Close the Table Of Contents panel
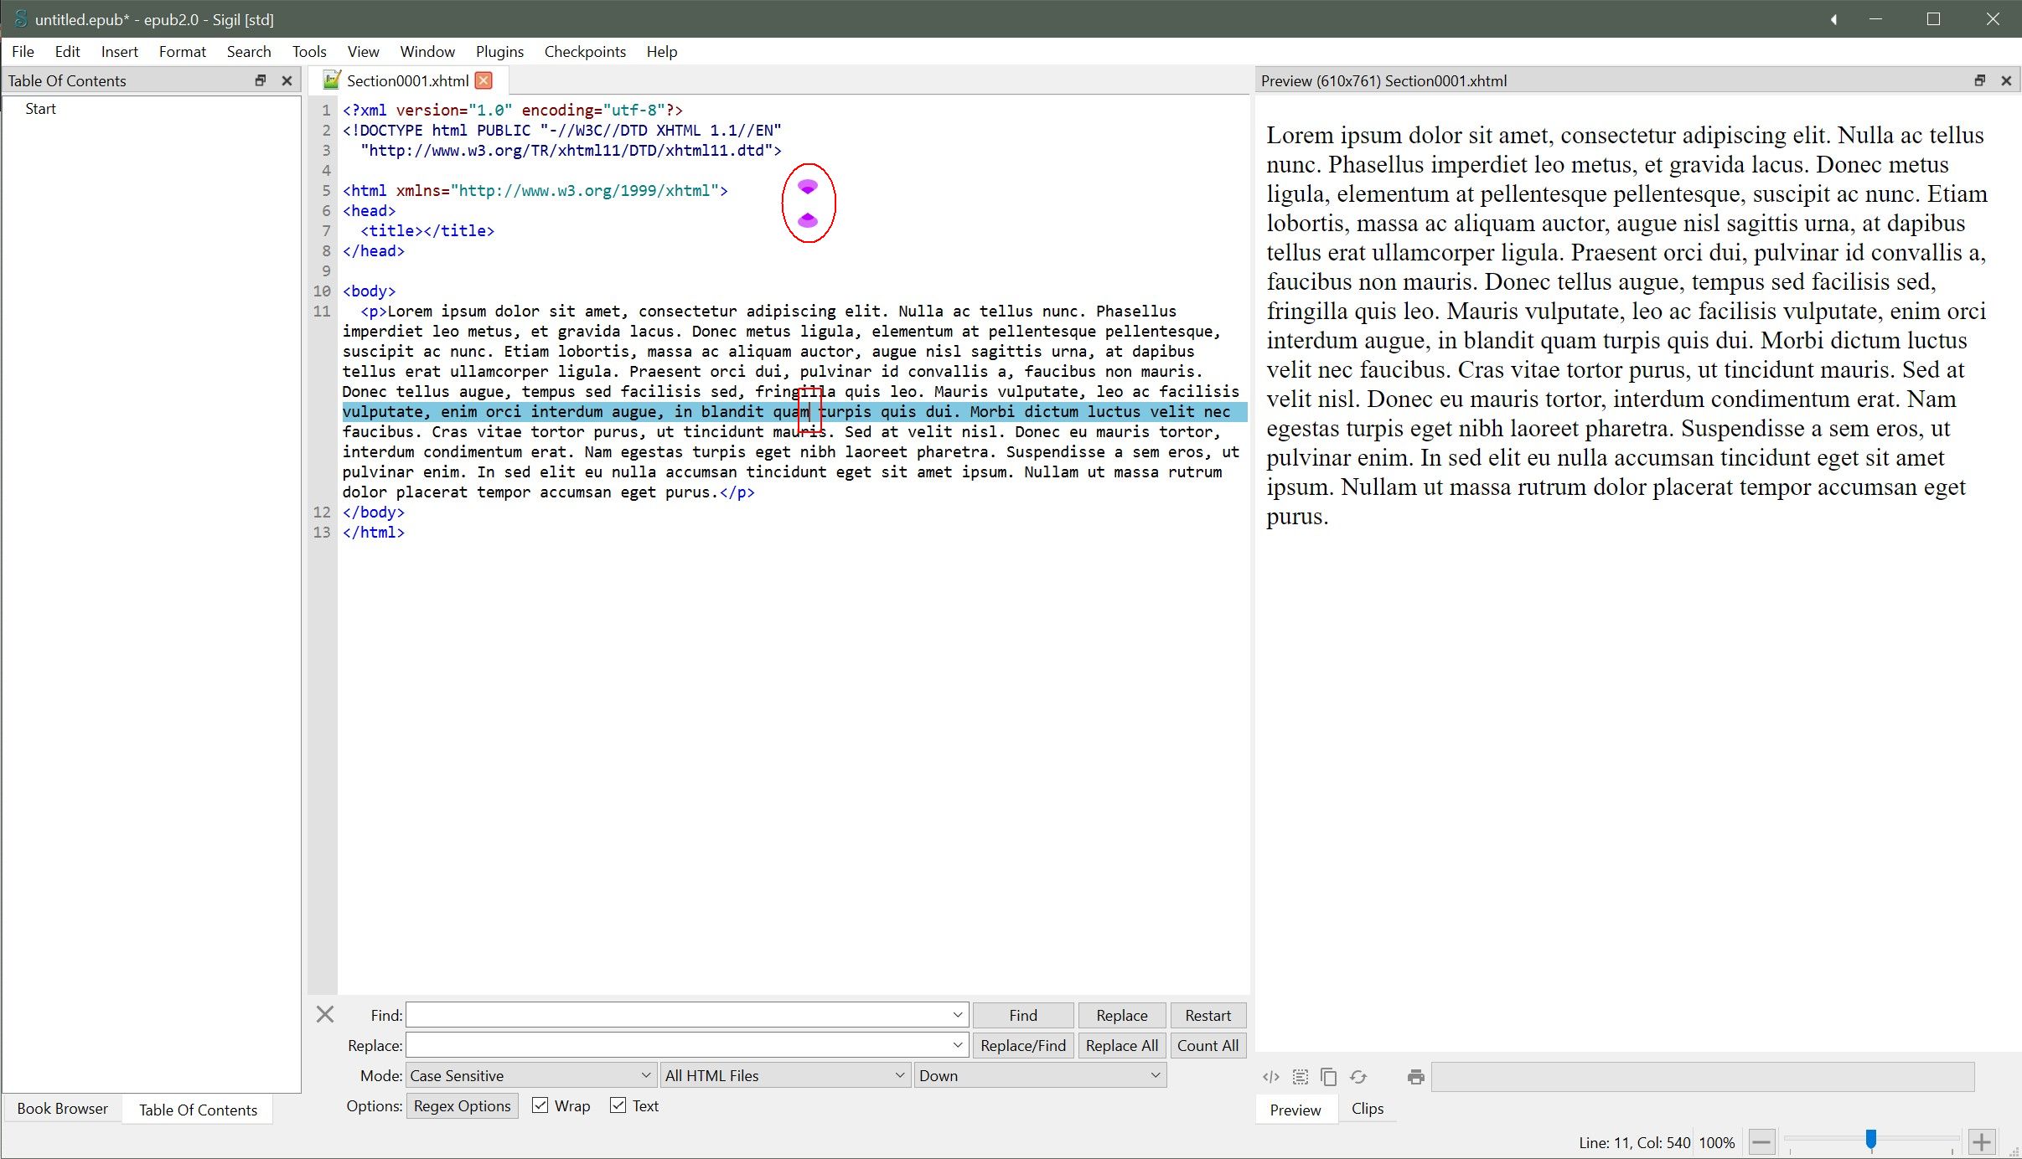The image size is (2022, 1159). [x=287, y=80]
